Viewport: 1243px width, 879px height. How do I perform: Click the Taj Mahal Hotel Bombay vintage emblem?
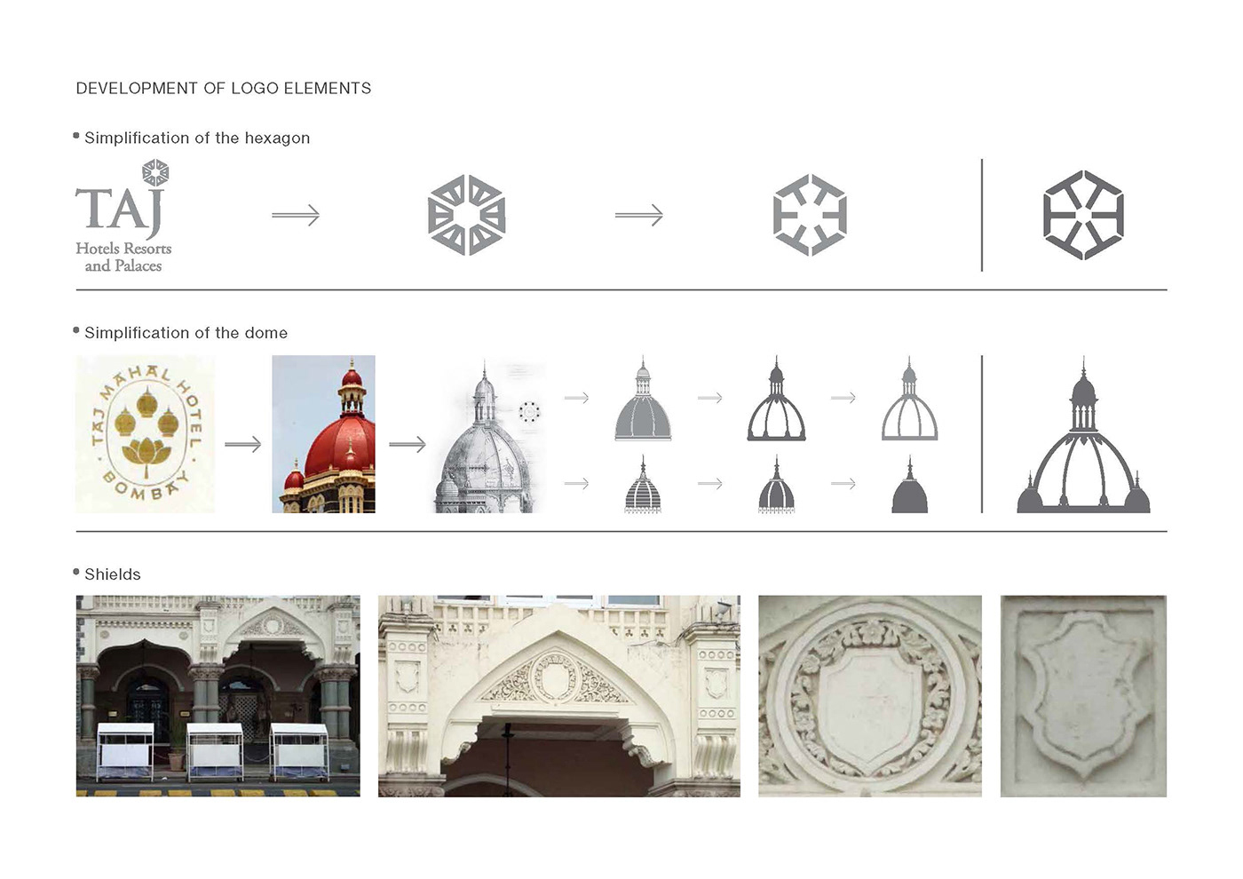pyautogui.click(x=145, y=434)
